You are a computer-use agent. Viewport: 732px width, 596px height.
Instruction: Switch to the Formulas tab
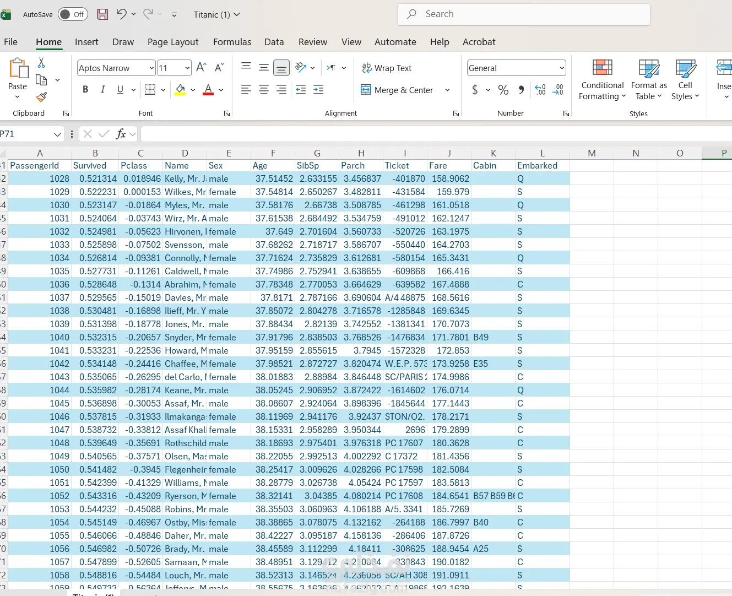[232, 42]
